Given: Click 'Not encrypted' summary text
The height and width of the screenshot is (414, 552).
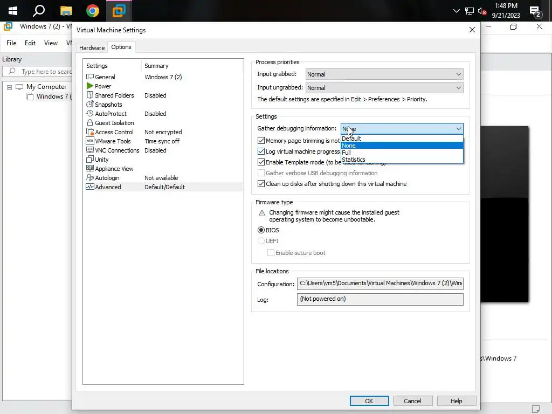Looking at the screenshot, I should pos(163,132).
